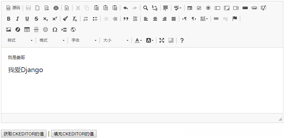Increase the indent
Screen dimensions: 285x140
(x=115, y=19)
